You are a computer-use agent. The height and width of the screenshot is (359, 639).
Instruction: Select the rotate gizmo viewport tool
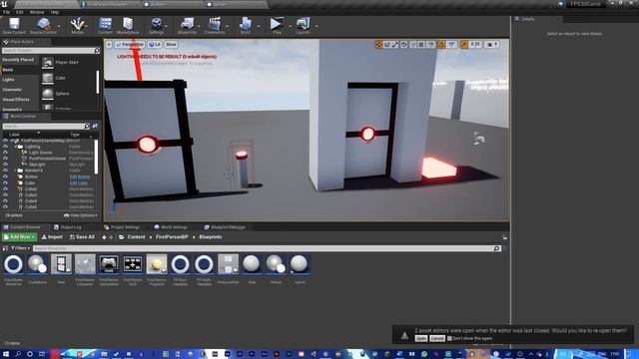pos(387,44)
